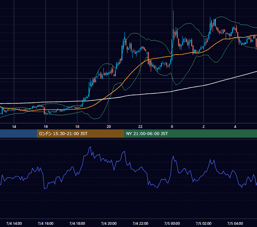The image size is (257, 227).
Task: Click the tall candlestick spike at hour 0
Action: [x=173, y=25]
